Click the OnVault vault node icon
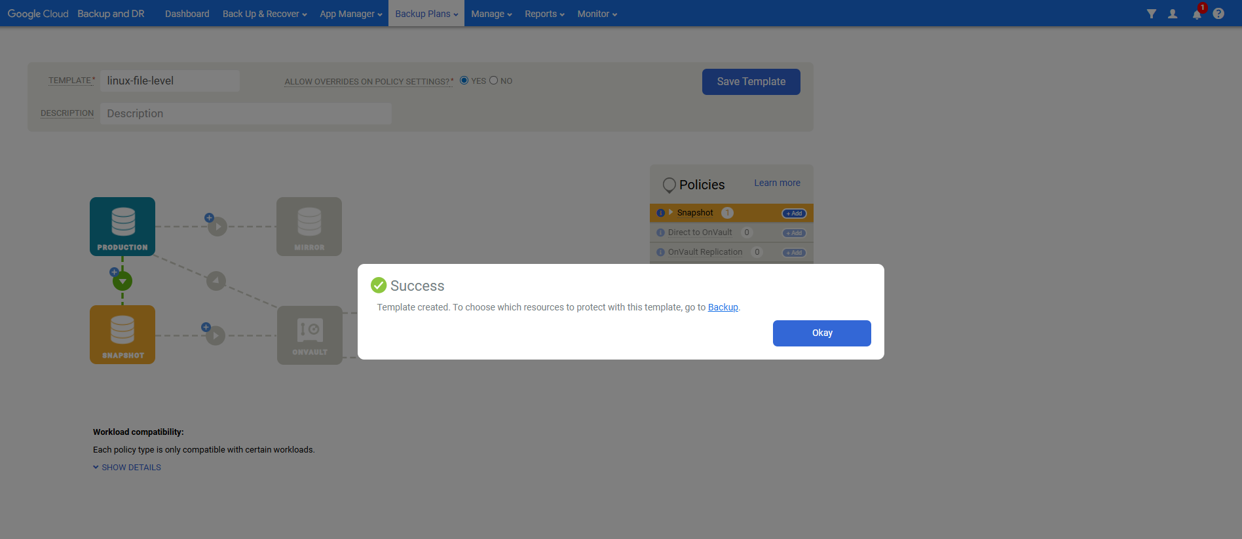This screenshot has height=539, width=1242. (310, 335)
